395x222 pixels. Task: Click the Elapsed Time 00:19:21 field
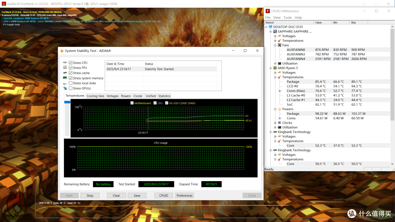[x=211, y=184]
